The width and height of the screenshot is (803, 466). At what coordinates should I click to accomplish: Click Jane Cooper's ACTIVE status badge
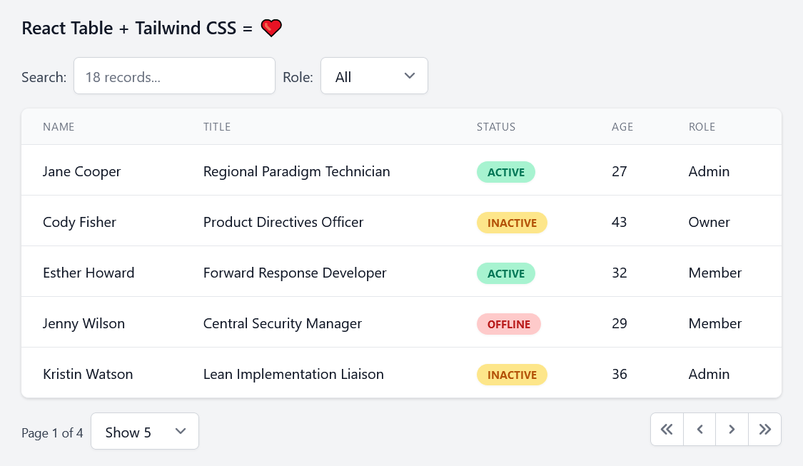[506, 172]
